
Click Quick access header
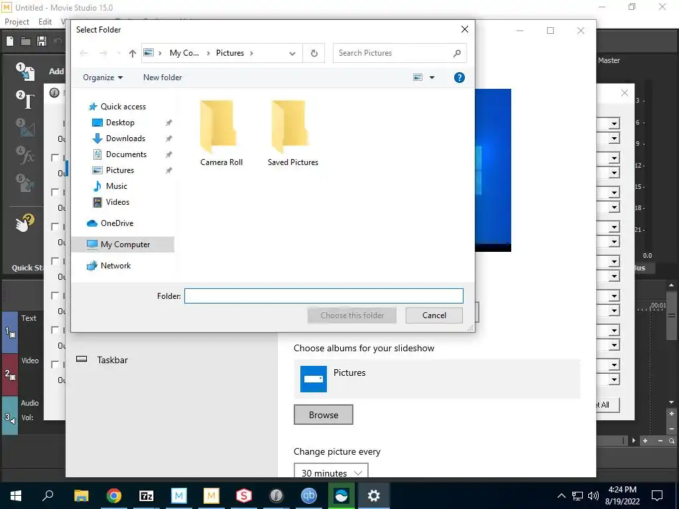[x=123, y=107]
